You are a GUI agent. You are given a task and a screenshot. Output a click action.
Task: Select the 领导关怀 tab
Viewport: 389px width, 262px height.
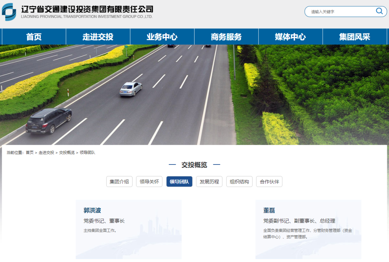(x=149, y=181)
